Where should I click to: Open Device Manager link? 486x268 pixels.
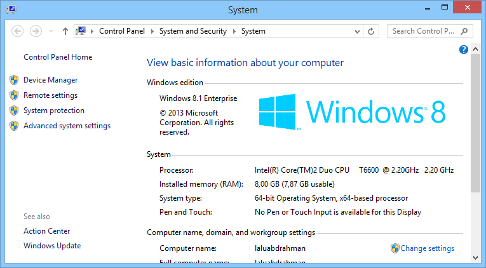point(51,80)
